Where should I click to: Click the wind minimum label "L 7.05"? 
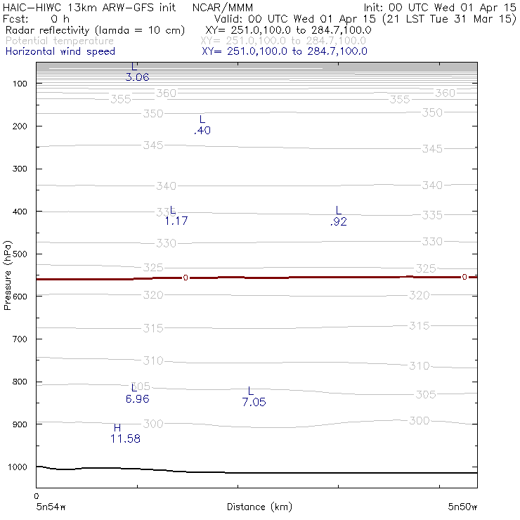(x=254, y=396)
